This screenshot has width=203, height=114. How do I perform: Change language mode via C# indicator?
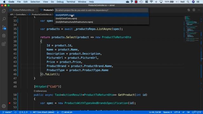(188, 112)
